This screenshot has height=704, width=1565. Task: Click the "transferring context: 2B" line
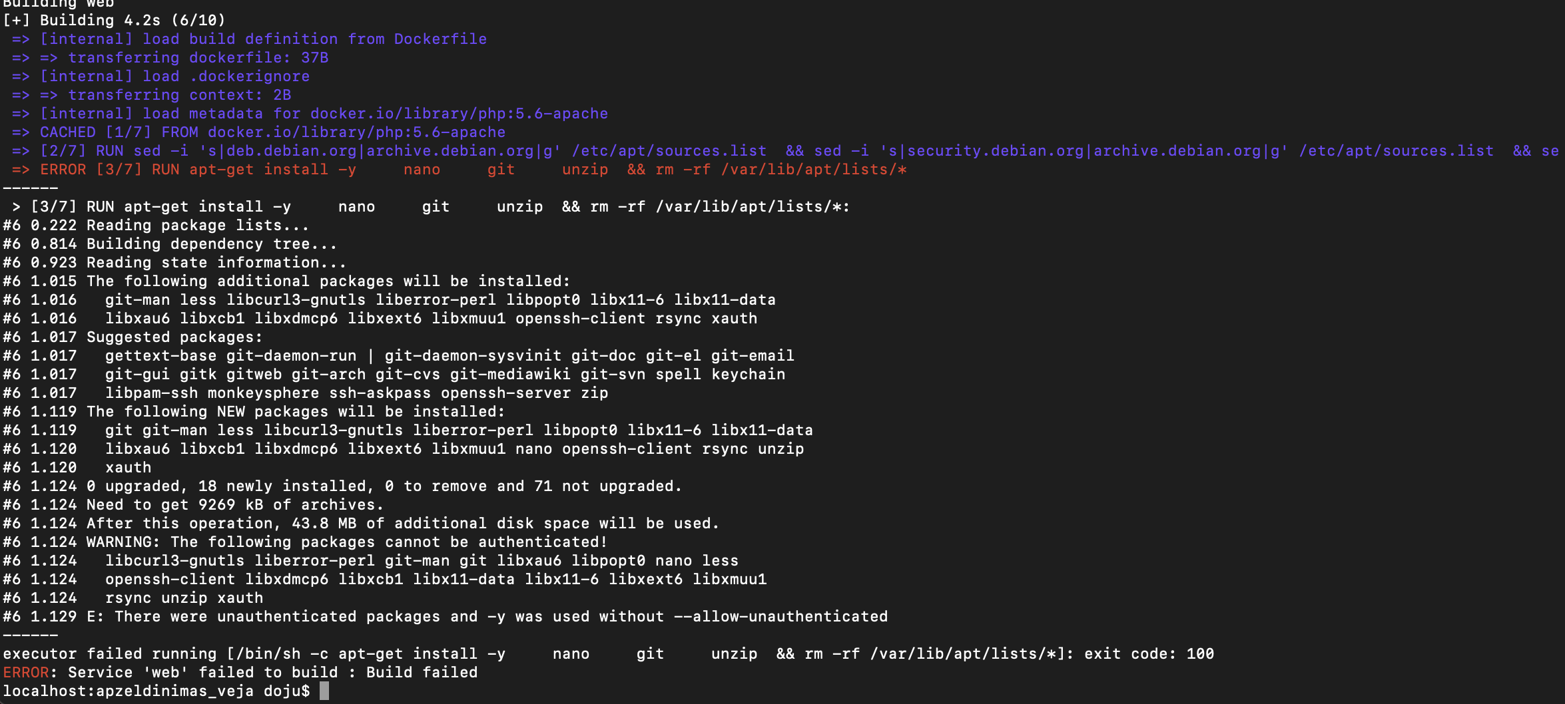point(179,95)
